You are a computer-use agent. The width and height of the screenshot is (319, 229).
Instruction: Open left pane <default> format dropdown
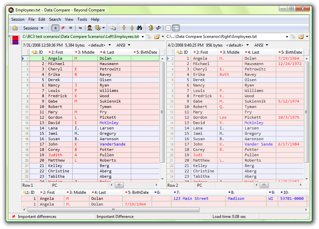click(100, 45)
